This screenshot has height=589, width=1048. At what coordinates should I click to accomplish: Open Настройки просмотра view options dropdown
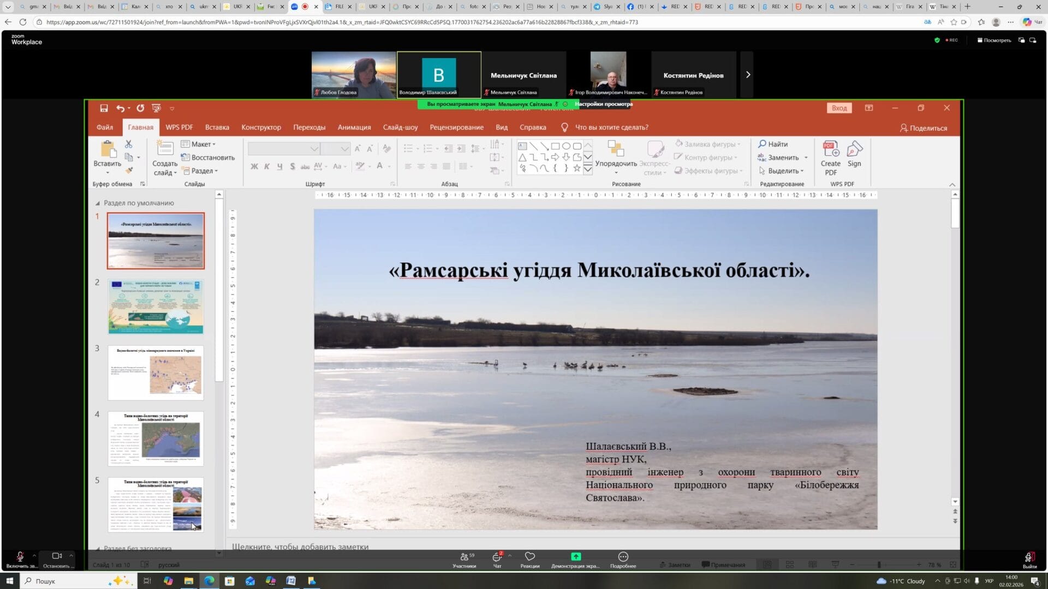click(603, 104)
